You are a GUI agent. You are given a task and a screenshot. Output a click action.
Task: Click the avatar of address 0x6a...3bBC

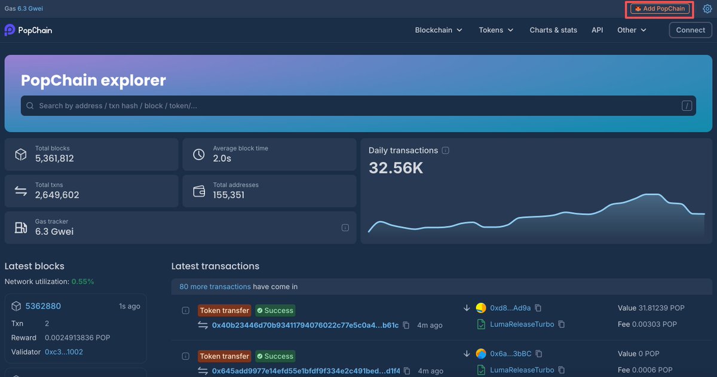click(x=481, y=354)
